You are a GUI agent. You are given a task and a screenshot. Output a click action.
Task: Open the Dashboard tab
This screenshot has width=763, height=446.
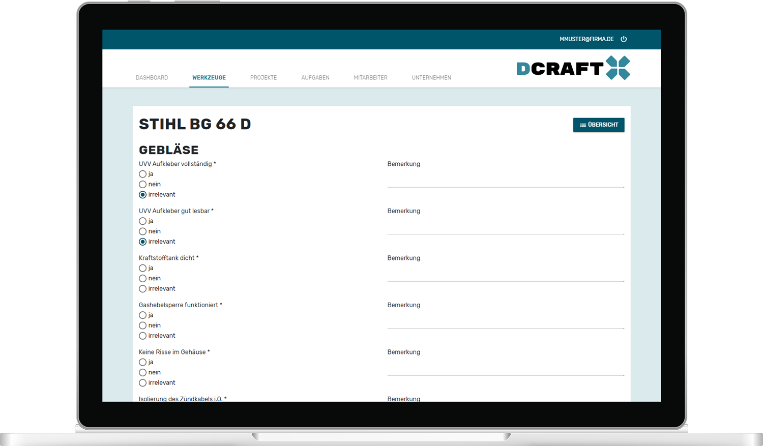[x=152, y=78]
